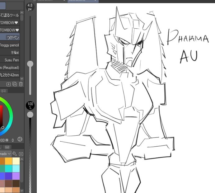Switch to the grid-icon color set tab

coord(7,147)
